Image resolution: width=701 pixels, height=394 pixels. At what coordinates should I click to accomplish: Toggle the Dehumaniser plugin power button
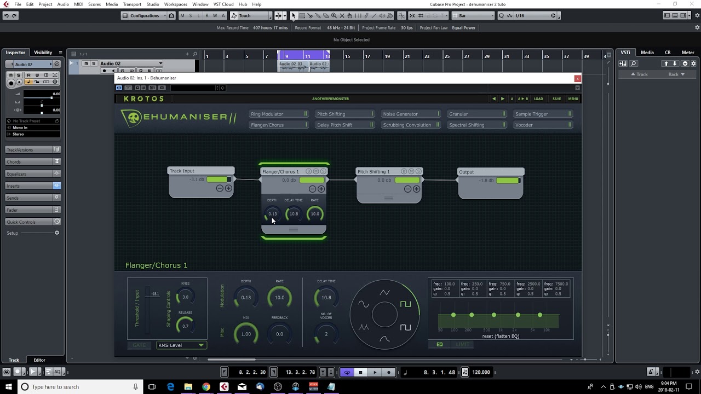[x=119, y=88]
